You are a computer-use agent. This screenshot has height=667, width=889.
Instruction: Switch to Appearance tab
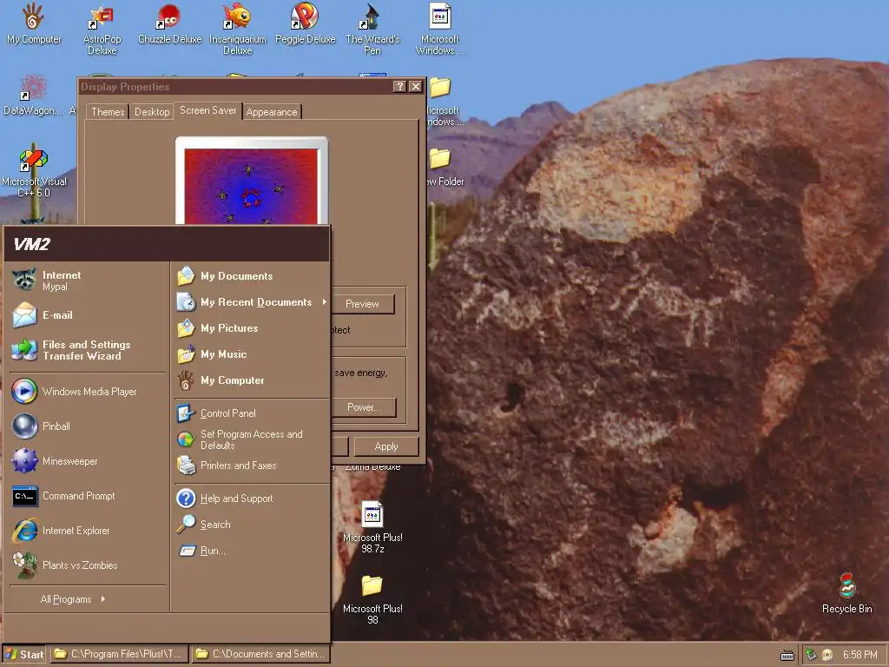point(272,112)
